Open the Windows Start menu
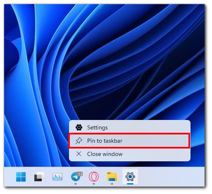The height and width of the screenshot is (194, 212). click(21, 177)
